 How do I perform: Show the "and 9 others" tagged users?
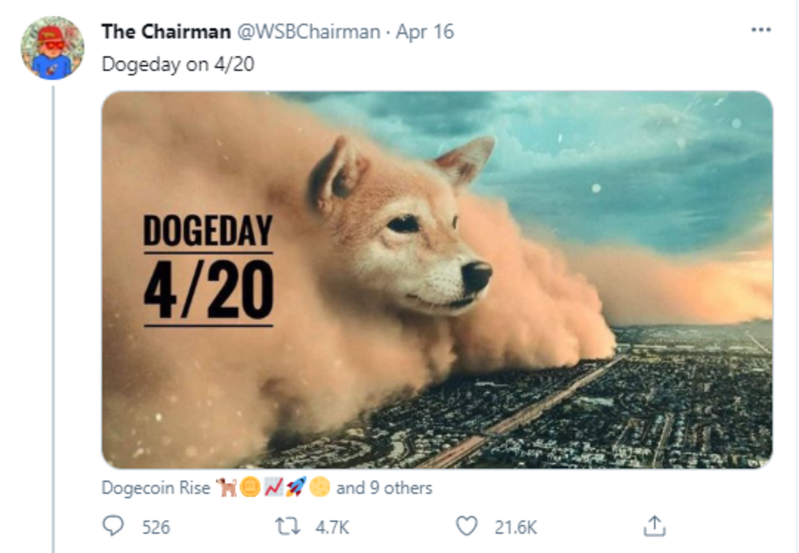[x=384, y=488]
